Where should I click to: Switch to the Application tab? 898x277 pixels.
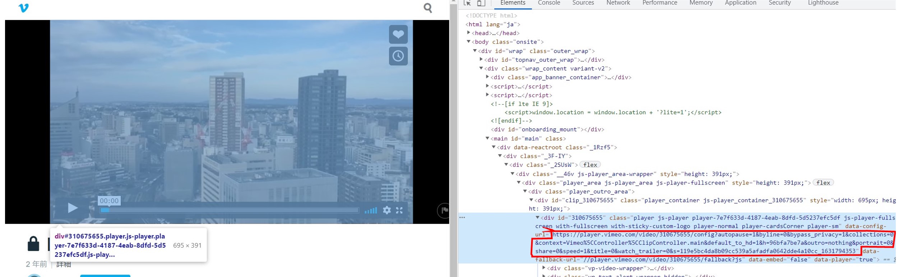(740, 3)
